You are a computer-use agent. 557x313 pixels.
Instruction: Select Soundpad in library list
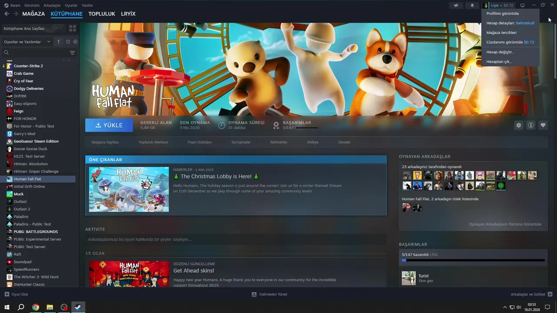tap(22, 262)
